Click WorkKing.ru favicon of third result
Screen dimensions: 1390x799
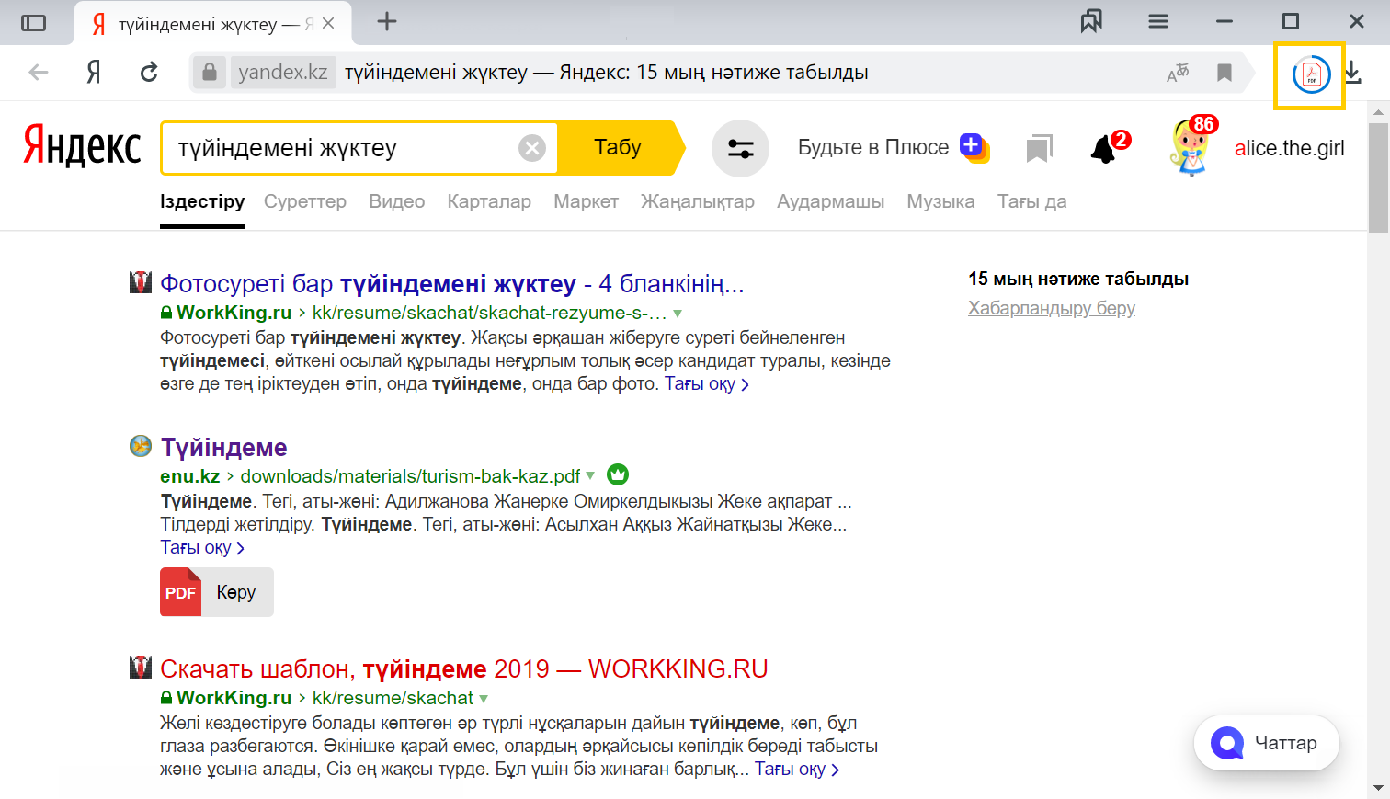click(140, 668)
